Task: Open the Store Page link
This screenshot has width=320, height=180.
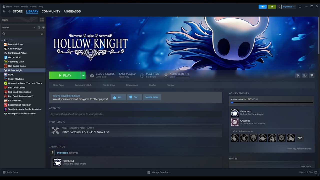Action: click(x=58, y=85)
